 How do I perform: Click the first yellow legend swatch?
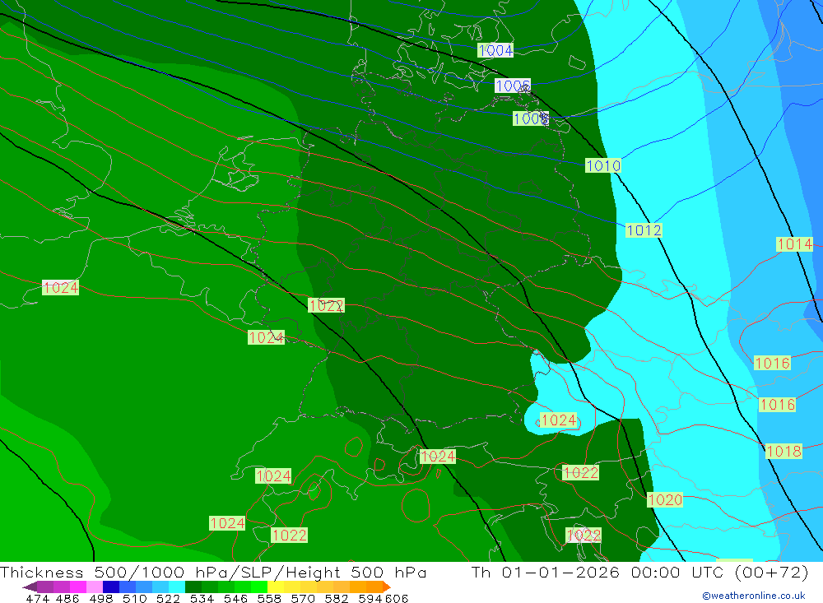[276, 587]
